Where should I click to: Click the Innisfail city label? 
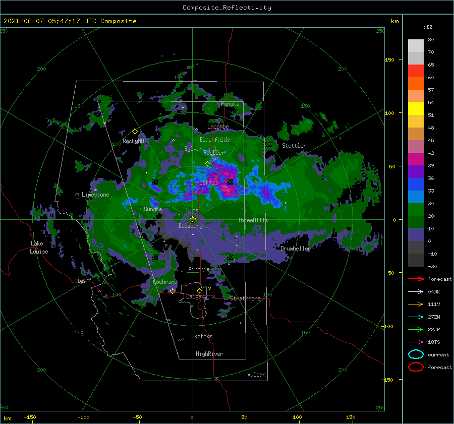pos(204,183)
